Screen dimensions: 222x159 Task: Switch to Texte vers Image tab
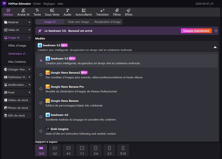coord(78,22)
